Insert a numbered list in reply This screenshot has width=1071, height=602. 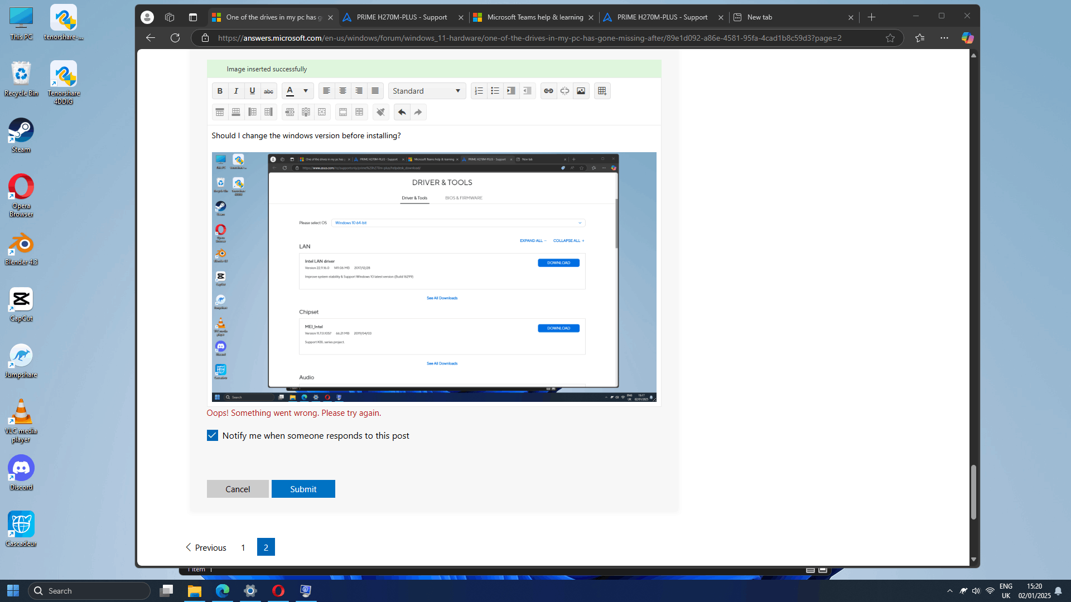click(479, 91)
